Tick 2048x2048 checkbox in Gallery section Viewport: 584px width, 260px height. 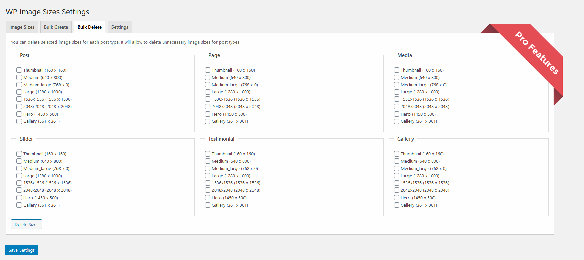[397, 190]
